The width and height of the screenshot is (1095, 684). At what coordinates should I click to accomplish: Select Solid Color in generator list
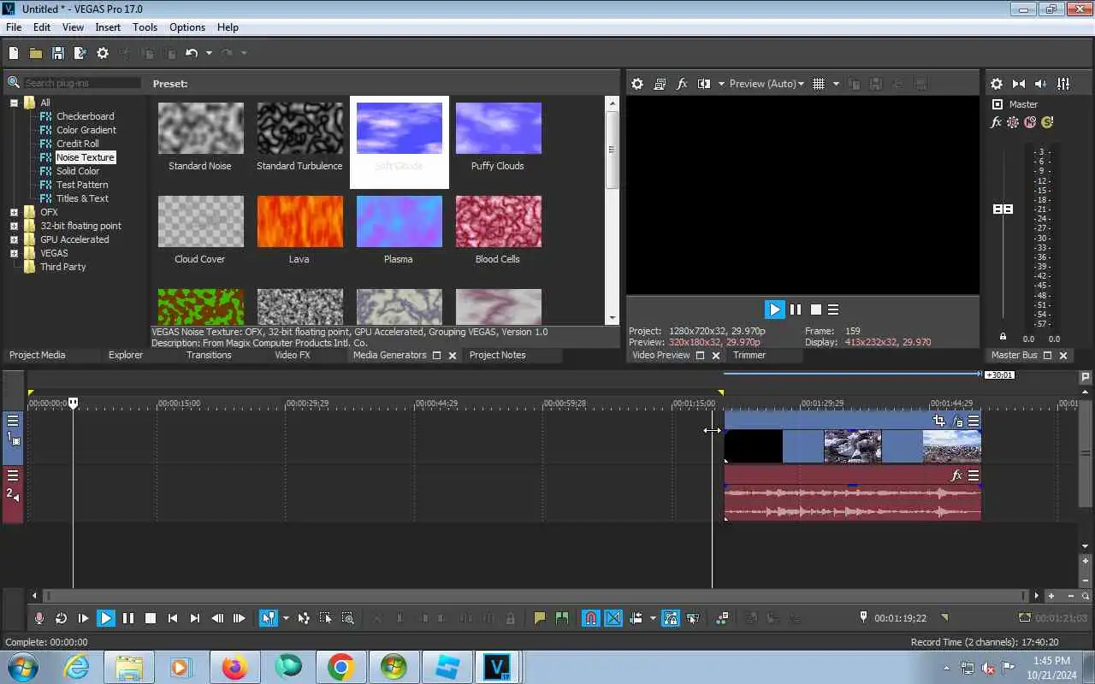(x=78, y=171)
